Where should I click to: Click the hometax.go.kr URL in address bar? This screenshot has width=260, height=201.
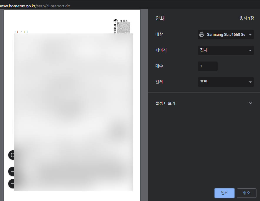(35, 6)
